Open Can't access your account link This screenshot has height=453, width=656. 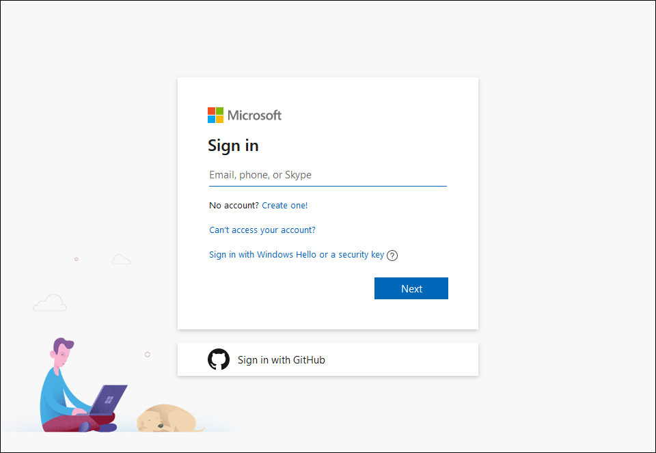tap(262, 230)
